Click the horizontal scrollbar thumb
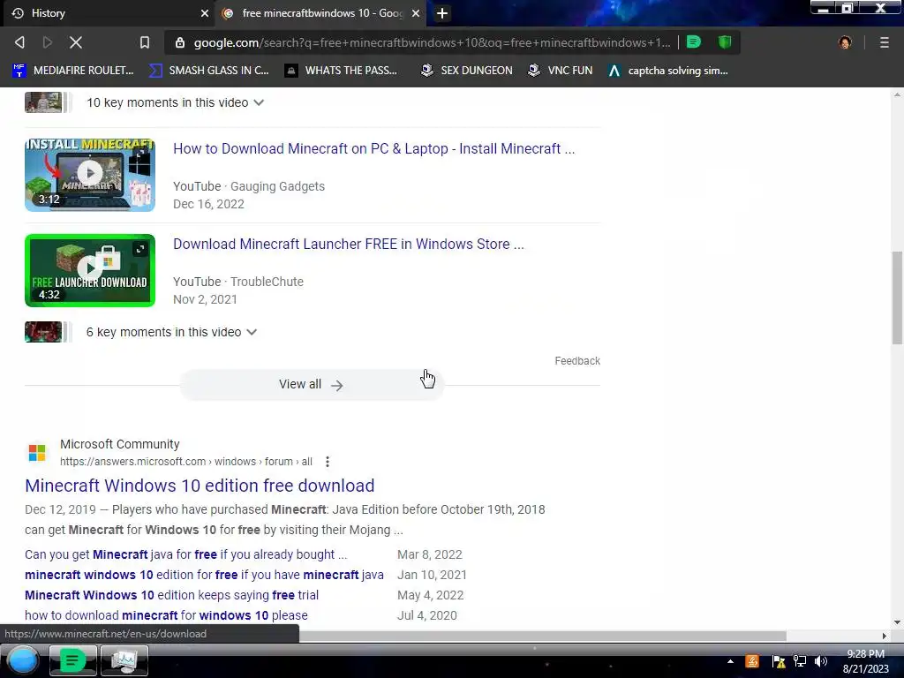The height and width of the screenshot is (678, 904). tap(542, 636)
